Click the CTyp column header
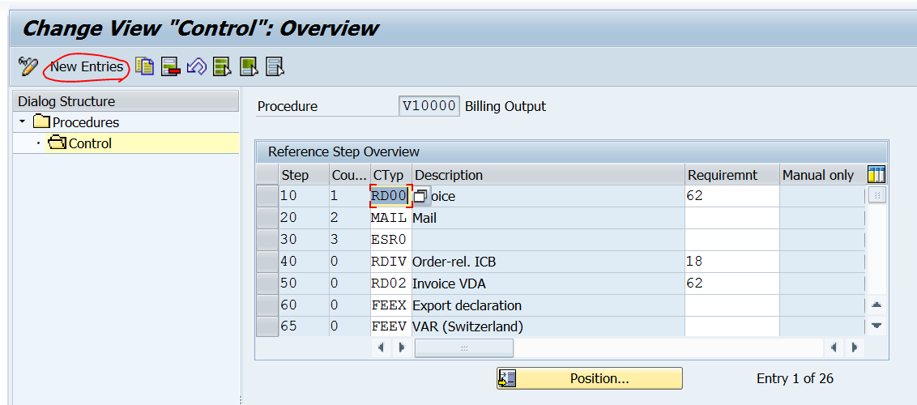This screenshot has width=917, height=405. [x=390, y=175]
